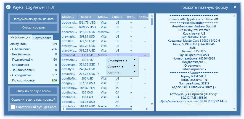The height and width of the screenshot is (119, 244).
Task: Expand submenu arrow next to 'Сохранить'
Action: (134, 66)
